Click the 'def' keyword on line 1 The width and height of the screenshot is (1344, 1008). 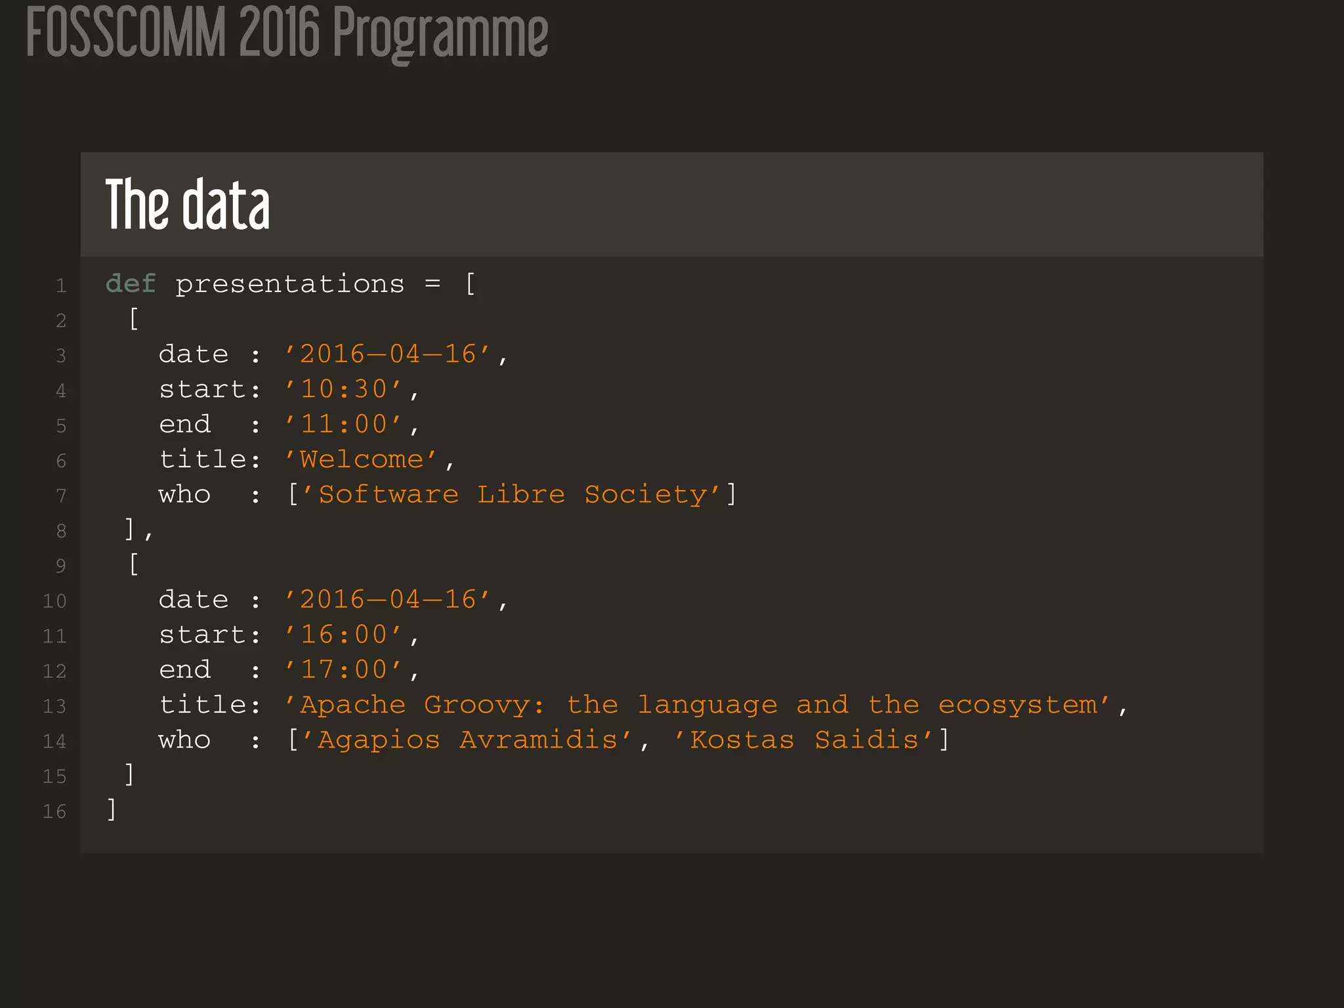[131, 284]
